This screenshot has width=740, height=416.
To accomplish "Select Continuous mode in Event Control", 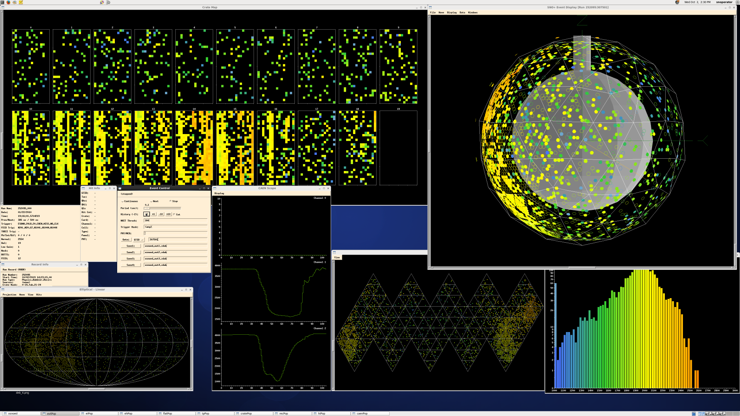I will [123, 201].
